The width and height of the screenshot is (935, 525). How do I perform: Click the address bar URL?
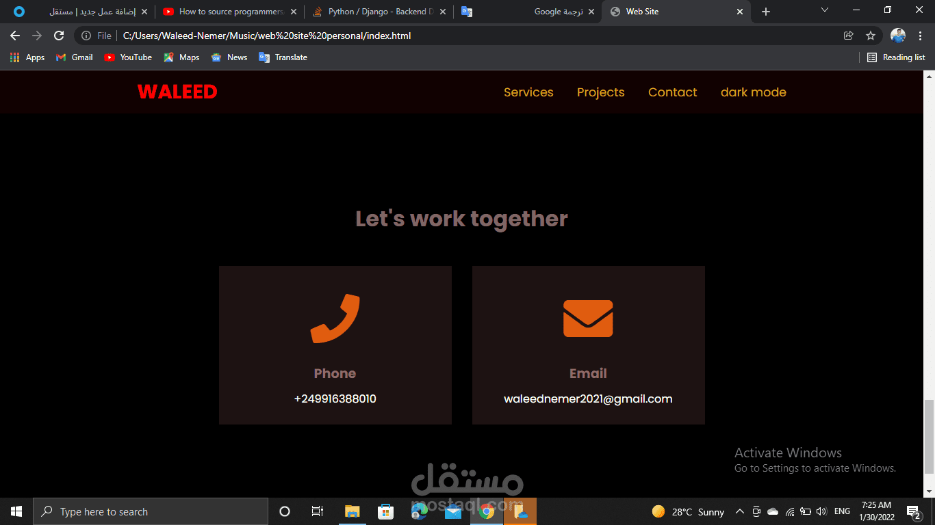pyautogui.click(x=267, y=36)
